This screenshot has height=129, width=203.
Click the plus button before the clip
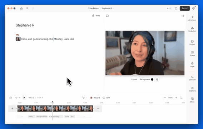click(12, 109)
